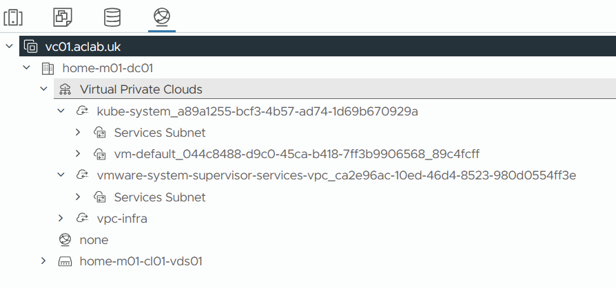This screenshot has height=288, width=616.
Task: Collapse the home-m01-dc01 datacenter node
Action: 27,68
